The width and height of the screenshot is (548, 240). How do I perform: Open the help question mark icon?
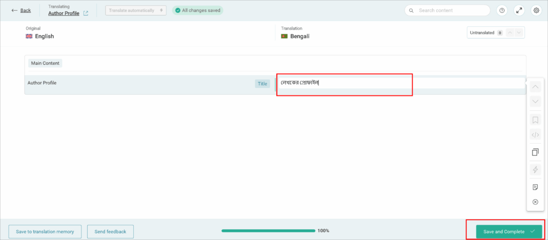pos(501,10)
